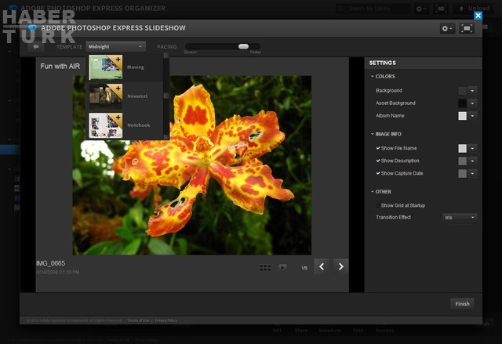This screenshot has height=344, width=502.
Task: Go to the previous slide
Action: (x=322, y=266)
